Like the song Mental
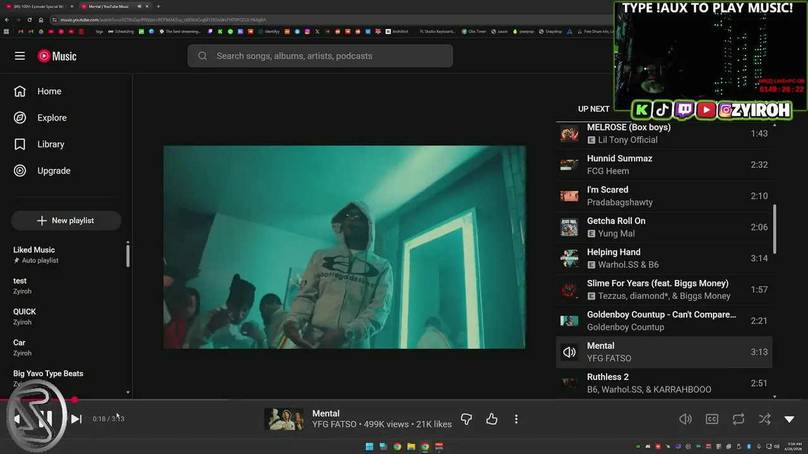The image size is (808, 454). [x=492, y=419]
